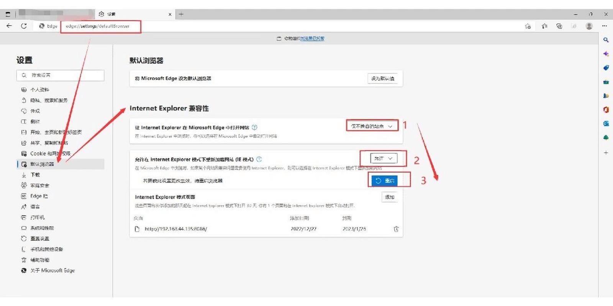Open the green tree icon in sidebar

click(606, 137)
